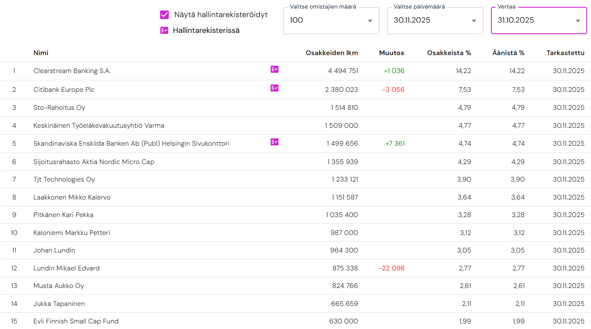
Task: Click nominee-registered icon for Clearstream Banking S.A.
Action: click(275, 69)
